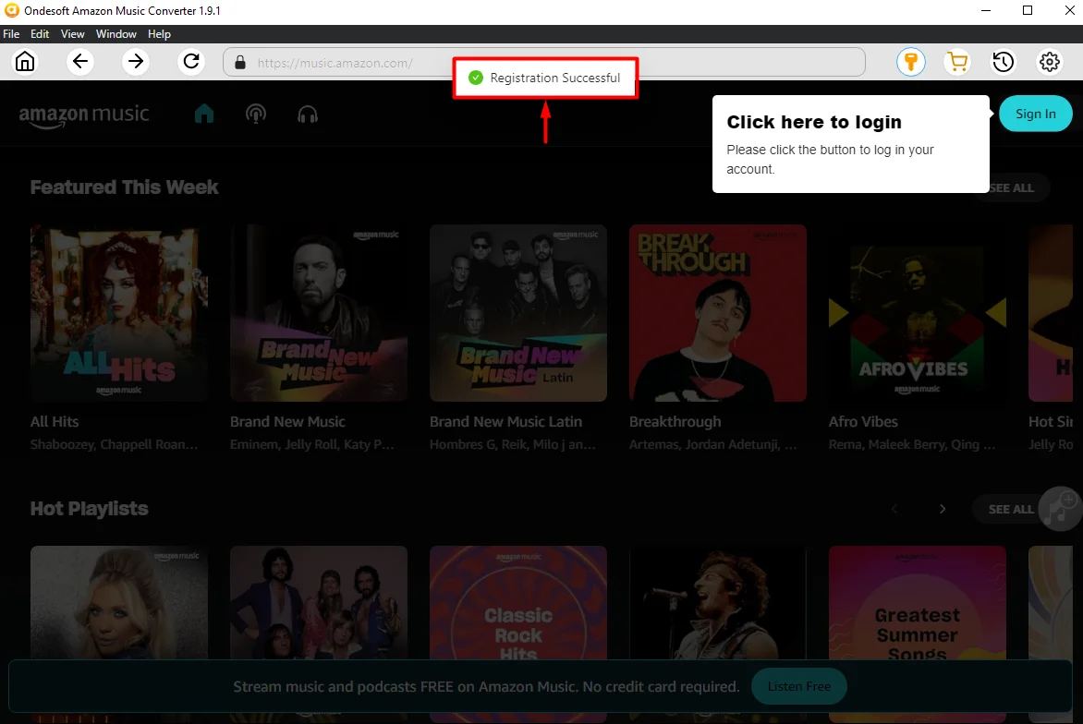
Task: Click the floating add-music button
Action: click(1060, 509)
